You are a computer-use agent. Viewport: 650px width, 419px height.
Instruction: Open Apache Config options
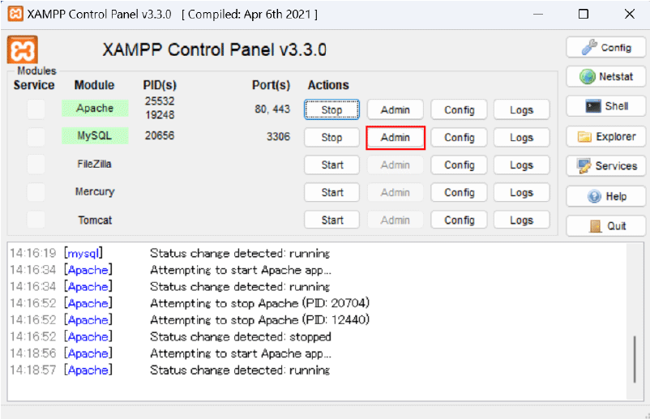click(x=459, y=110)
